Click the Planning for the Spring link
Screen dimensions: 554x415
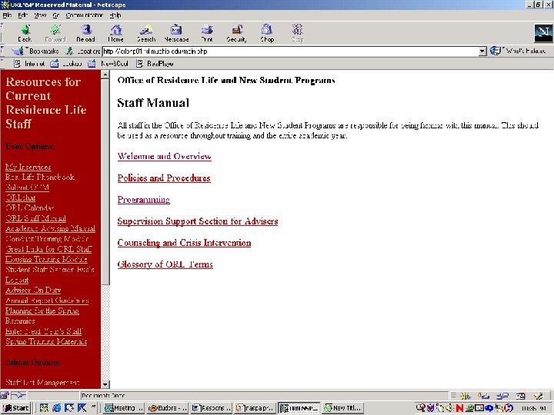click(x=42, y=310)
